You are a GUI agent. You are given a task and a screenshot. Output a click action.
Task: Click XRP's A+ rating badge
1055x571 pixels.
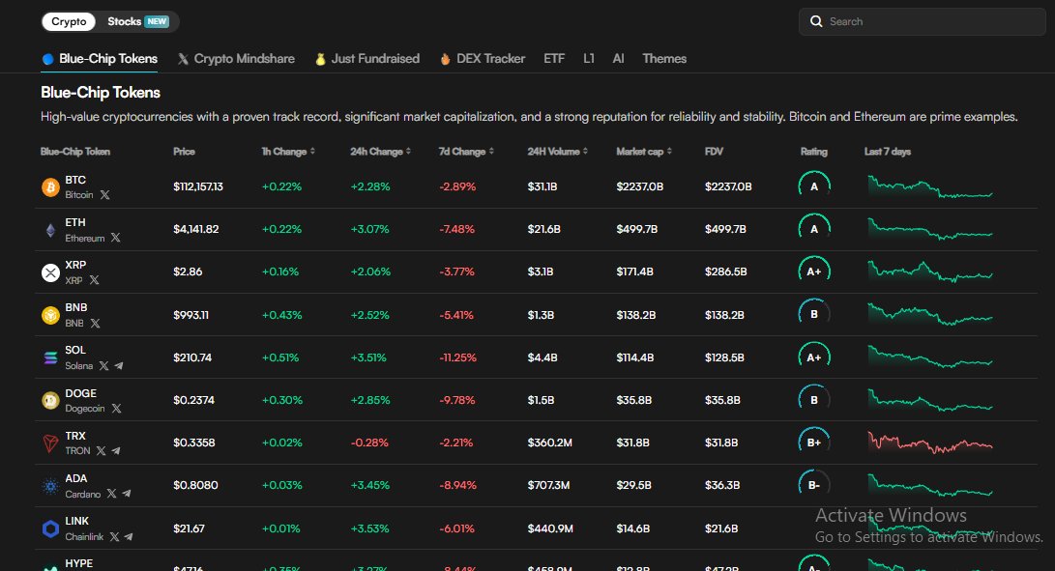(x=814, y=271)
